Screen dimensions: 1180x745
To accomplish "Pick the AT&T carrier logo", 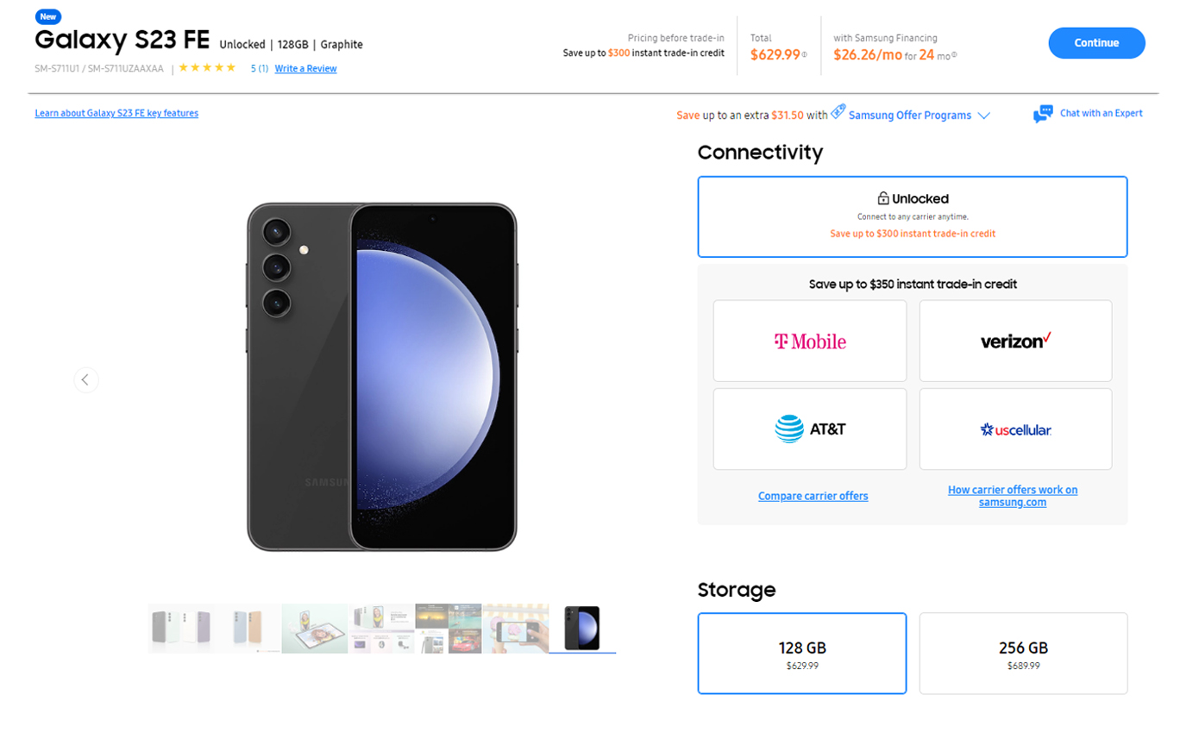I will 810,429.
